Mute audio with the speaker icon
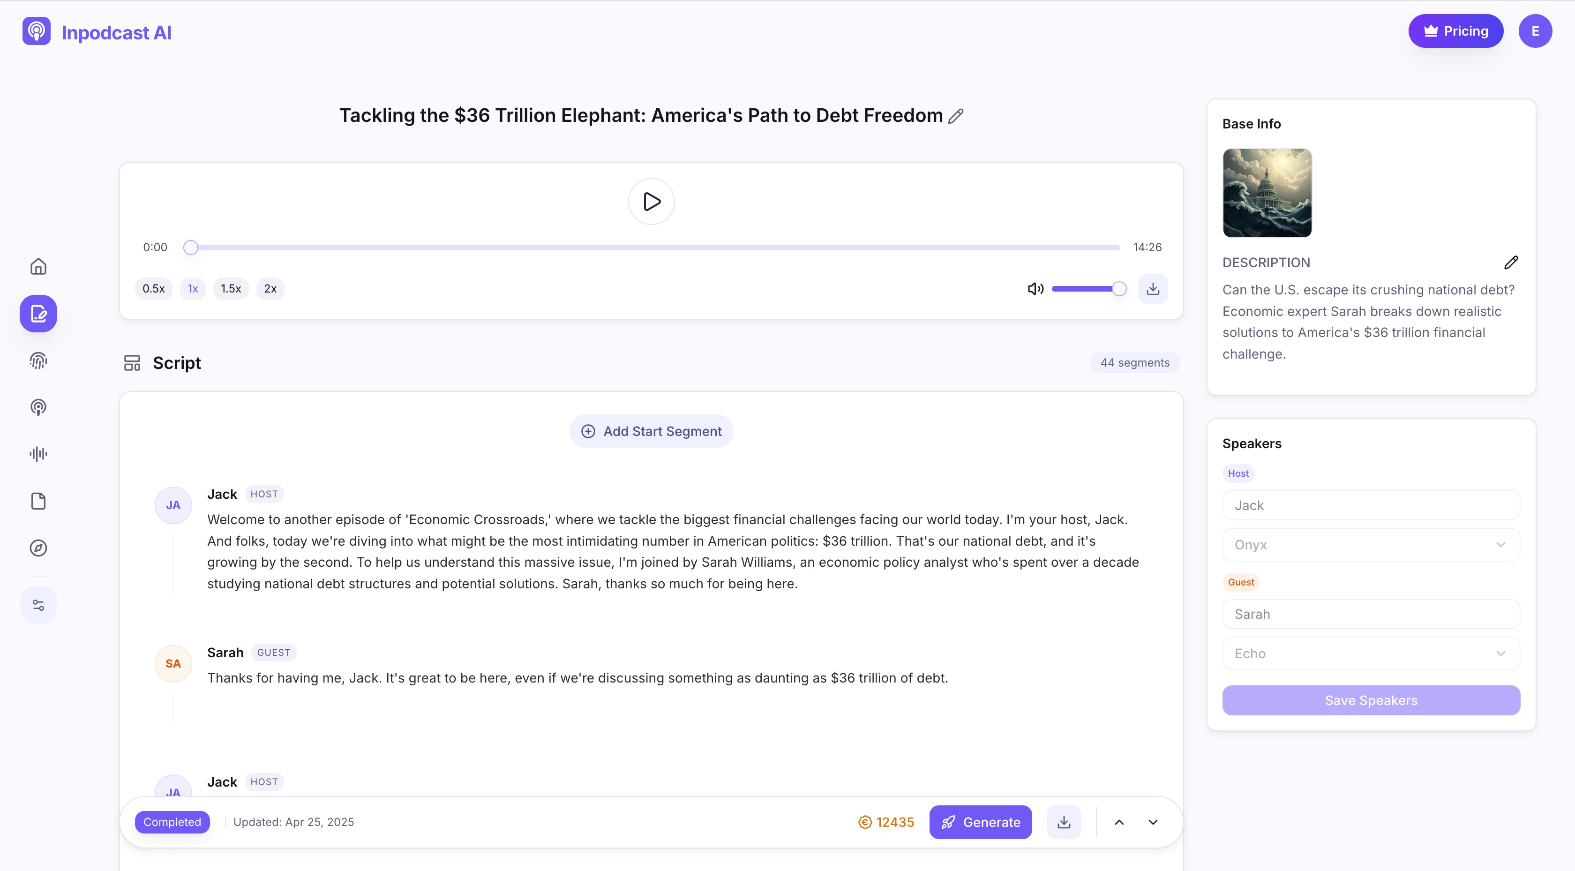 tap(1035, 288)
